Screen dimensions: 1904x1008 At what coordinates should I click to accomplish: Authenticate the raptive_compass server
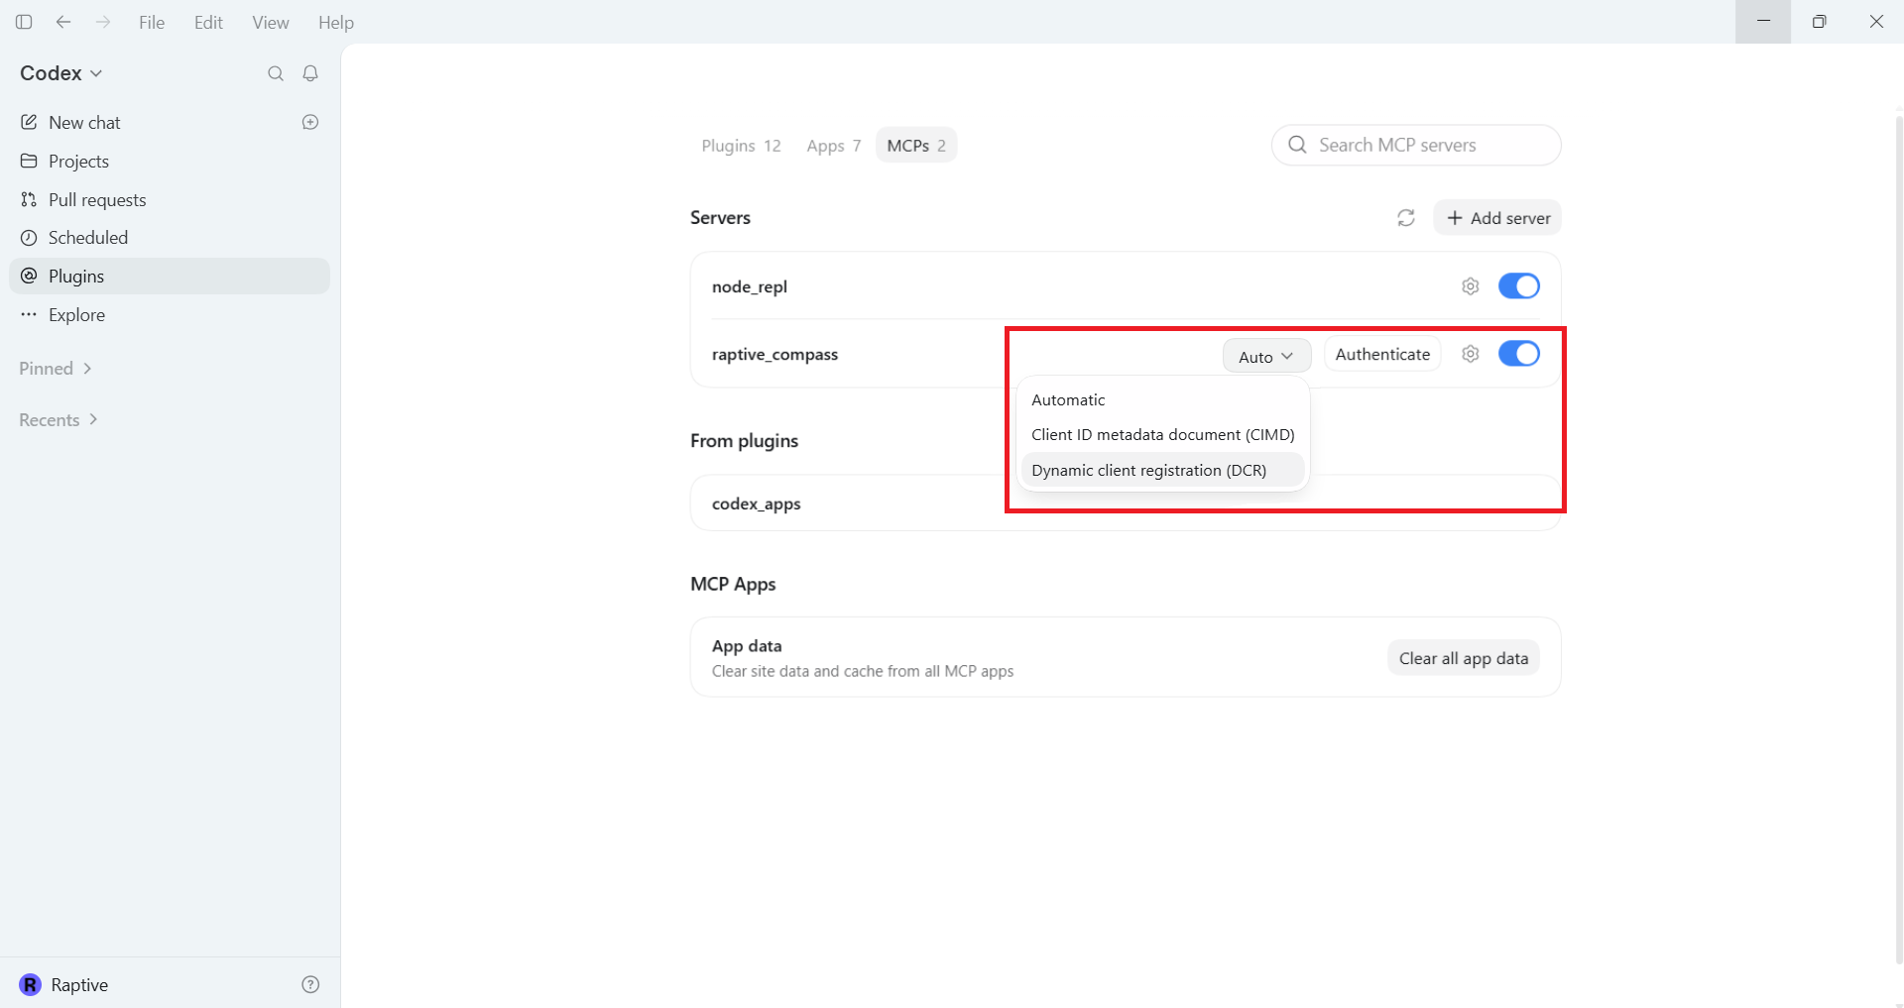tap(1382, 354)
